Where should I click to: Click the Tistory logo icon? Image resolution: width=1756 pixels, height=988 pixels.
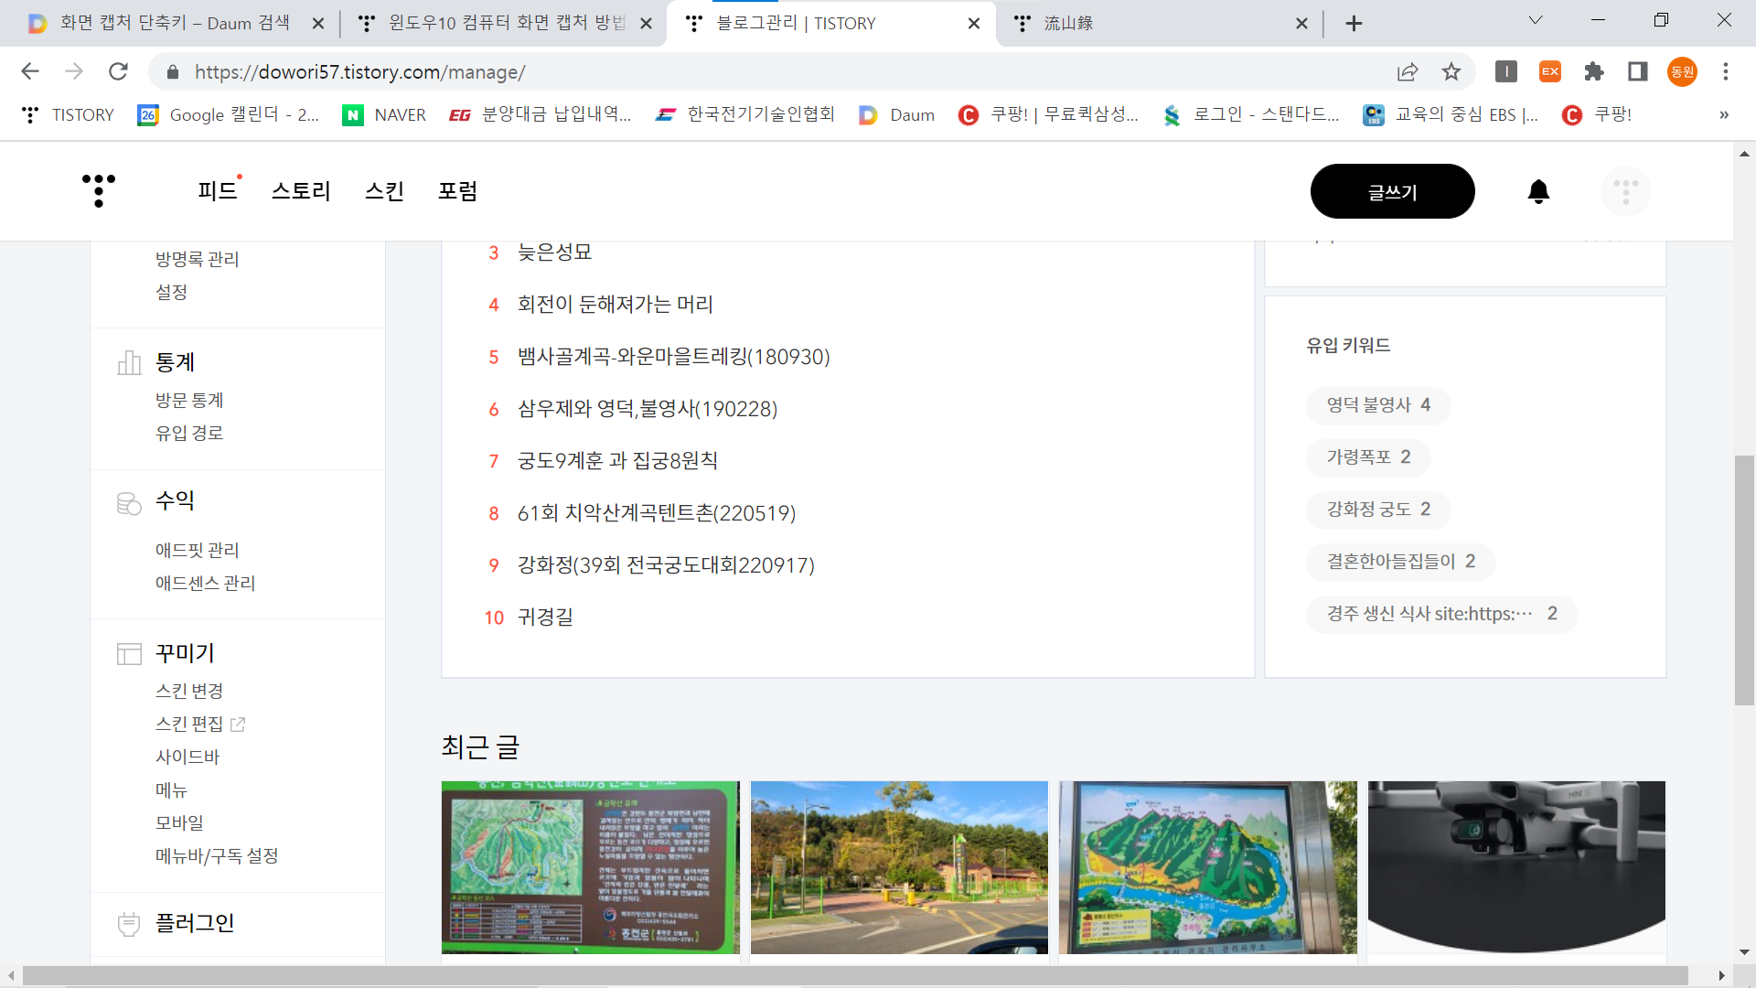(99, 190)
